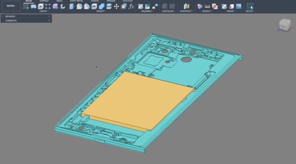Click the Move/Copy arrows icon
The width and height of the screenshot is (296, 164).
[x=116, y=6]
